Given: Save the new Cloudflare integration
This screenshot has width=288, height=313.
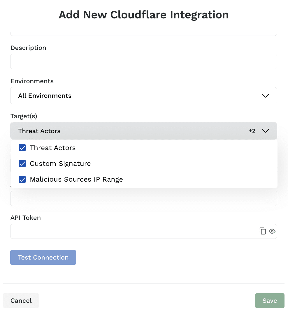Looking at the screenshot, I should tap(269, 301).
